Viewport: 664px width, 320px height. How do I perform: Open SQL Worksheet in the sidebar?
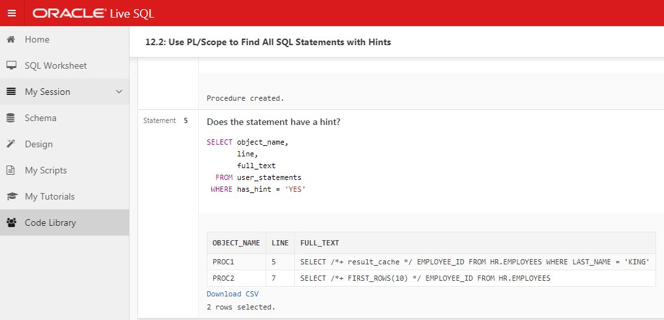pyautogui.click(x=64, y=65)
